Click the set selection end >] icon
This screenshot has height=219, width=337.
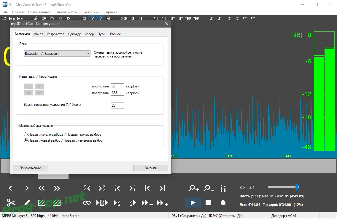(102, 188)
